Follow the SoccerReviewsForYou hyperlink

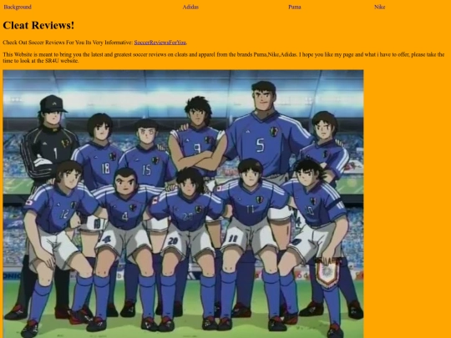(160, 43)
